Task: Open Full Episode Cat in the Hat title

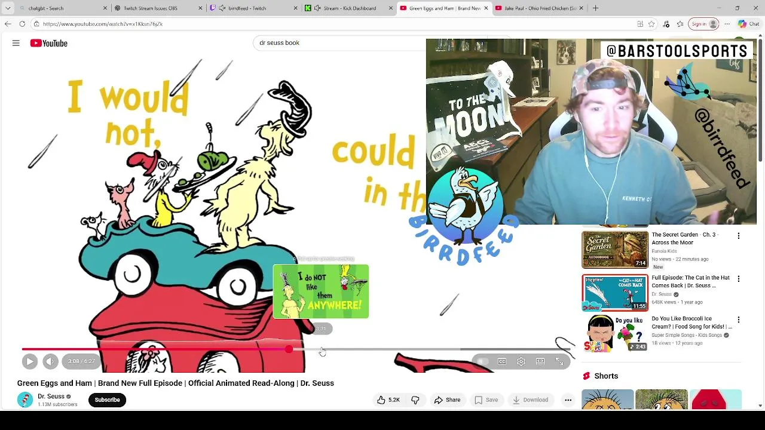Action: pyautogui.click(x=690, y=281)
